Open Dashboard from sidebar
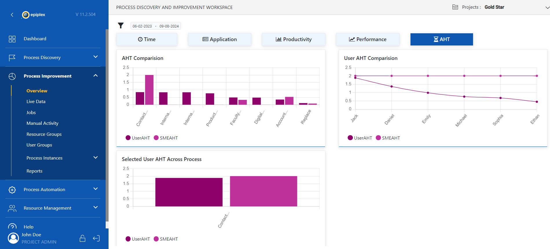550x249 pixels. [35, 39]
